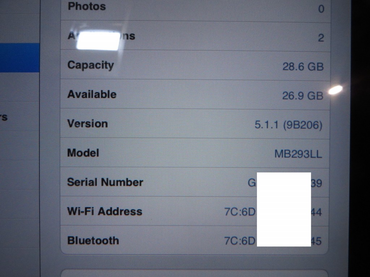Tap the MB293LL model value
The width and height of the screenshot is (370, 277).
click(x=298, y=154)
